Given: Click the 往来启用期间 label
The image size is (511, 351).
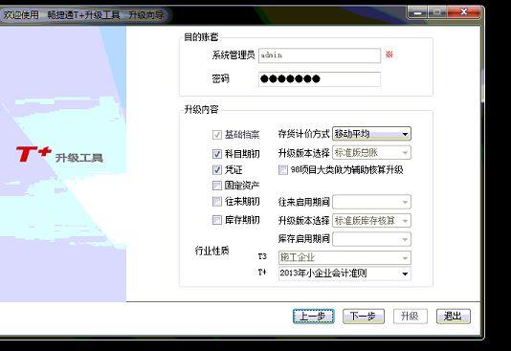Looking at the screenshot, I should 303,202.
